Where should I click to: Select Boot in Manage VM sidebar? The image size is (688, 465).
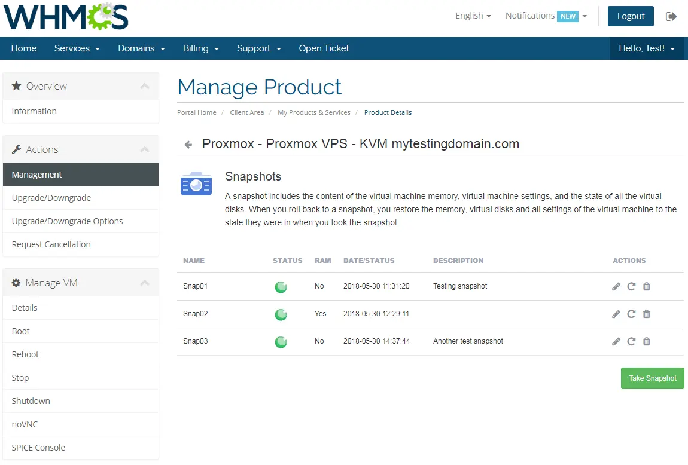point(81,331)
